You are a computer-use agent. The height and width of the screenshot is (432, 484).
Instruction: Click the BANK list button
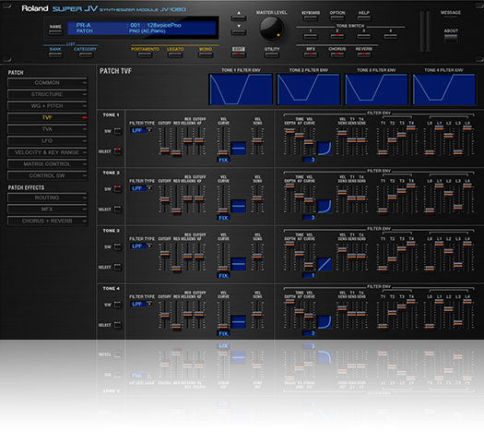click(x=55, y=54)
